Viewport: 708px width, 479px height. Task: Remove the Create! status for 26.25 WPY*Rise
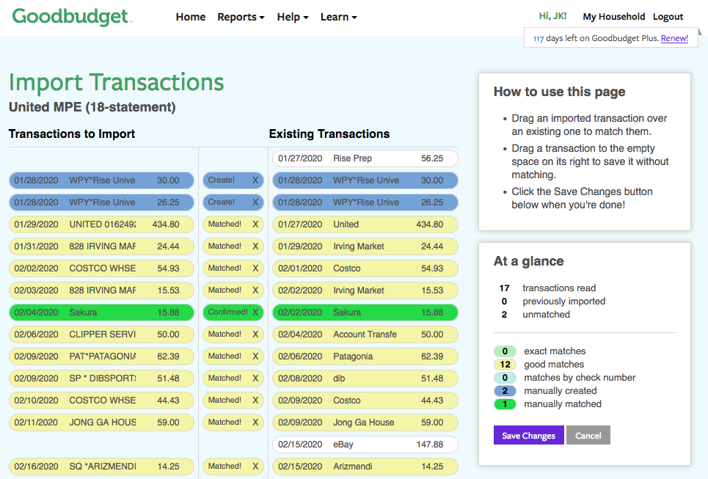tap(255, 202)
